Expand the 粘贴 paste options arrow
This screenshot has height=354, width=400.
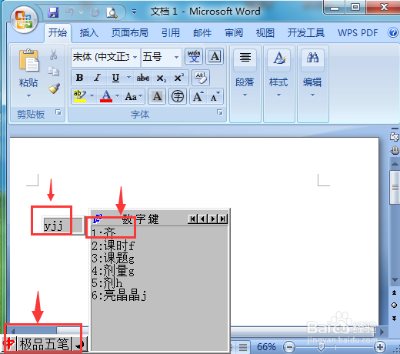click(28, 95)
